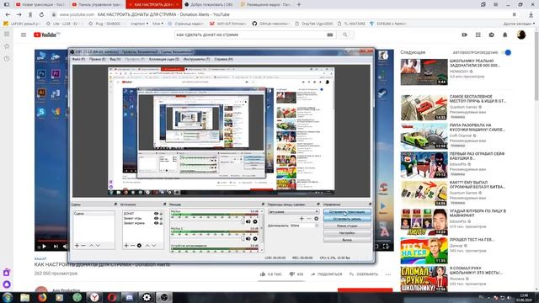Click the Сохранить save link

coord(364,274)
